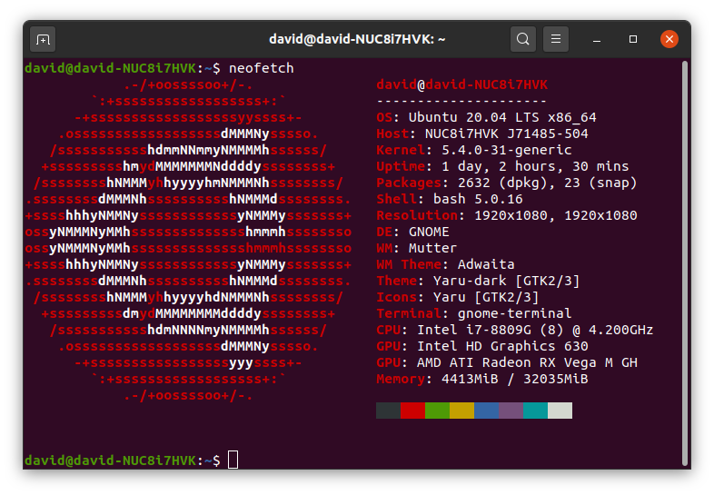Click the blue color block
Viewport: 714px width, 495px height.
point(486,411)
